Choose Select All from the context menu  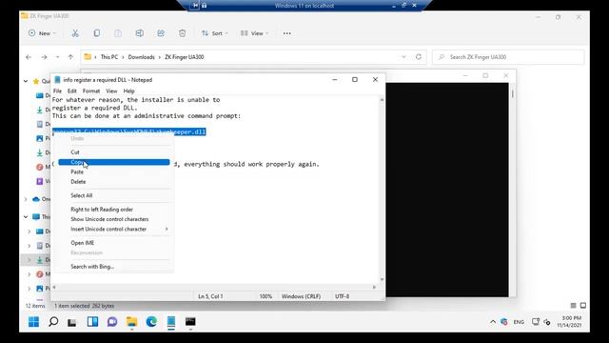pyautogui.click(x=114, y=195)
